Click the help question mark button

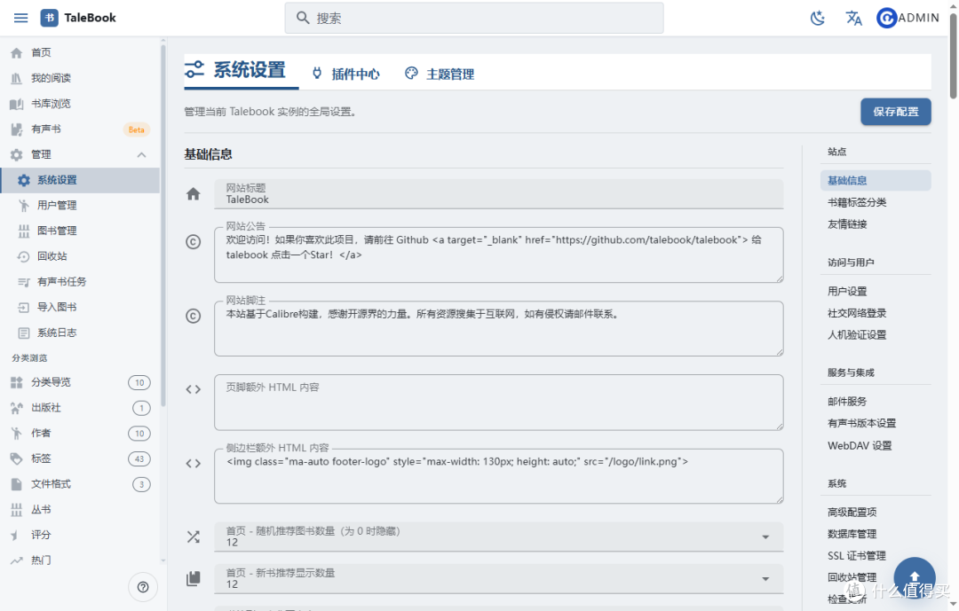coord(143,587)
